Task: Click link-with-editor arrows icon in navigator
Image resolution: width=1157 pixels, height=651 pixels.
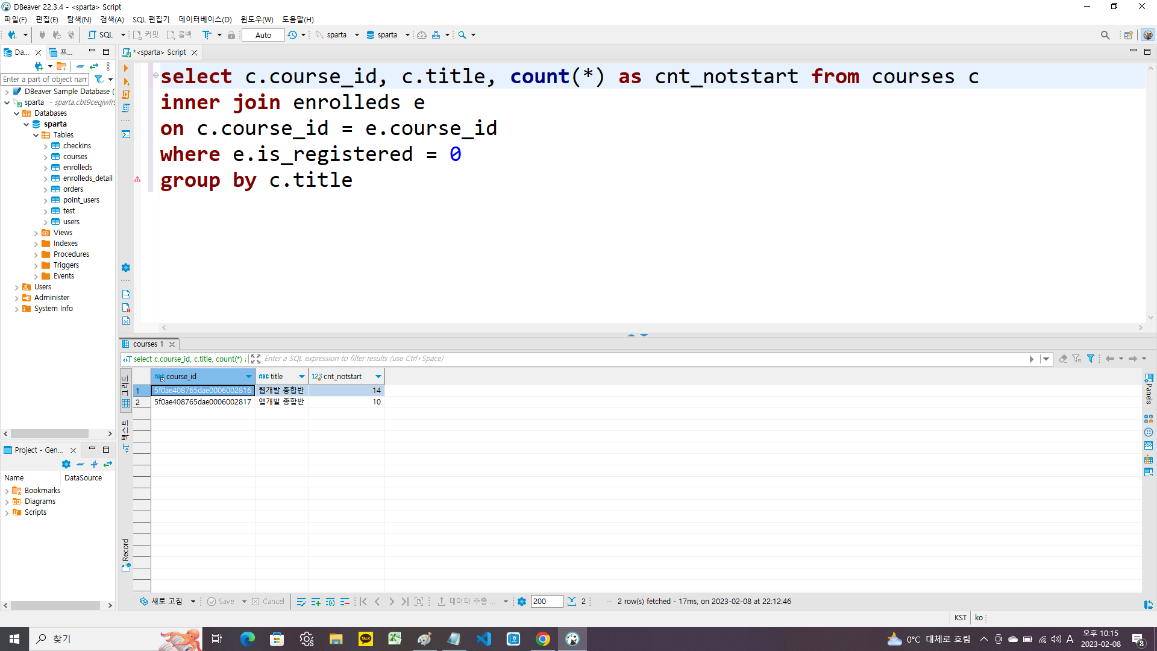Action: (x=94, y=66)
